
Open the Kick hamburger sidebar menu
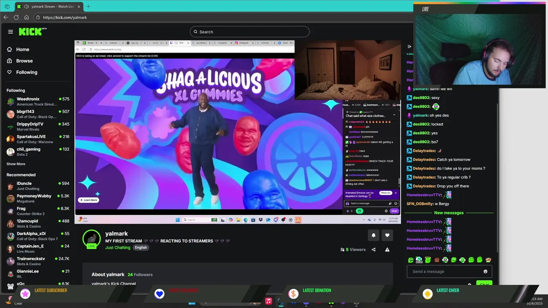[10, 32]
